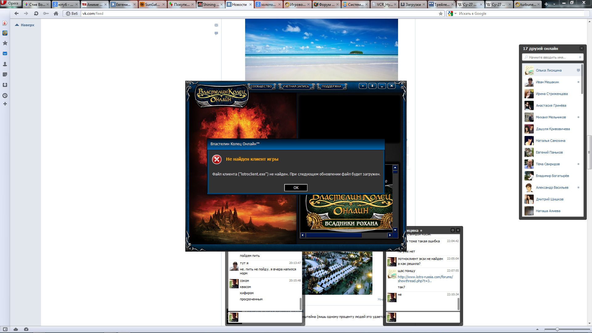Go back in Opera browser
592x333 pixels.
[x=16, y=14]
